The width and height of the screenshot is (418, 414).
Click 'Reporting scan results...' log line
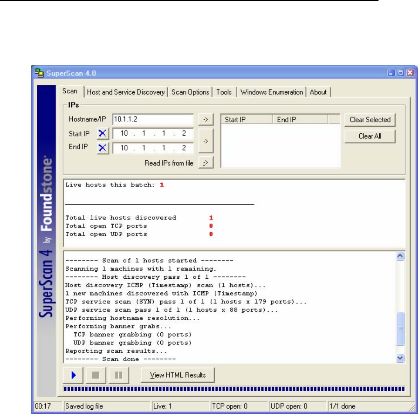[116, 351]
